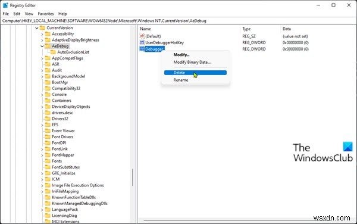The image size is (357, 224).
Task: Click the Registry Editor app icon in title bar
Action: [5, 5]
